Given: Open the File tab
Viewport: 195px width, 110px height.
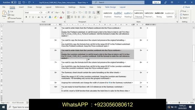Looking at the screenshot, I should point(4,7).
